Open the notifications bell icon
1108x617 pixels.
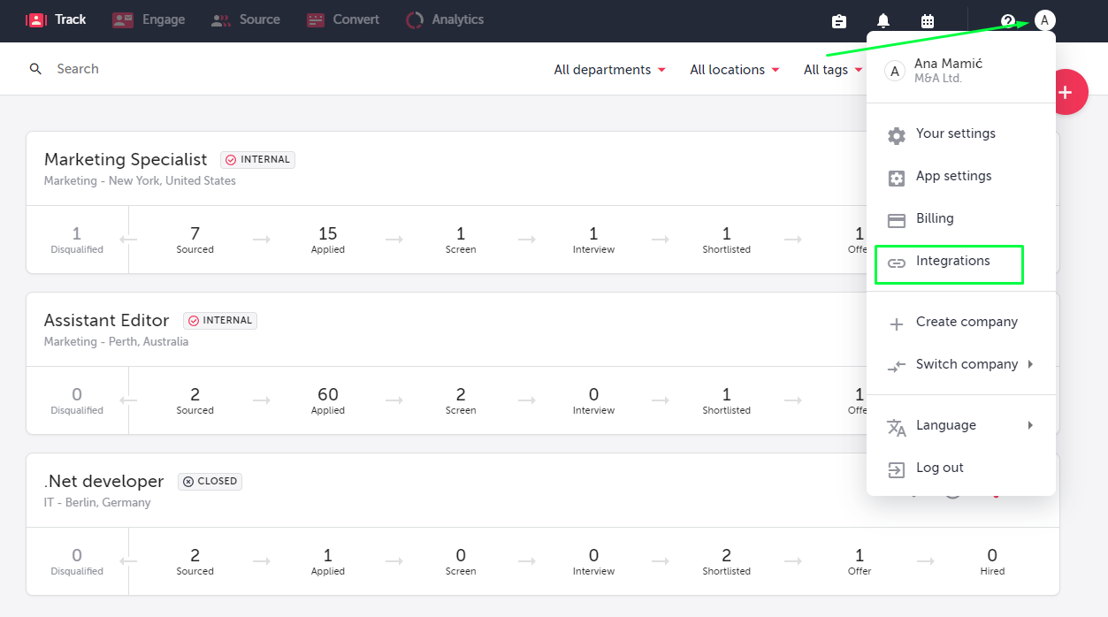click(883, 21)
